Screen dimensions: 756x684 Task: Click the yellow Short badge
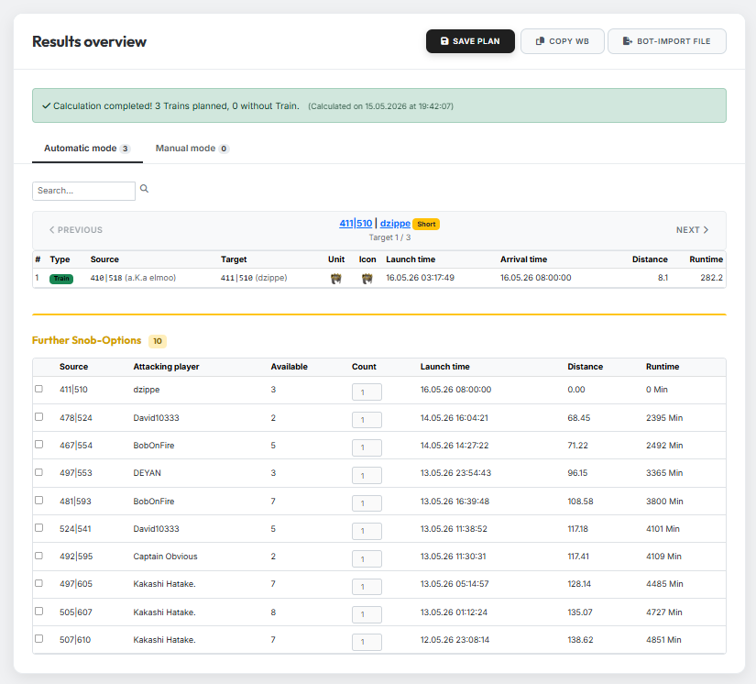coord(426,224)
